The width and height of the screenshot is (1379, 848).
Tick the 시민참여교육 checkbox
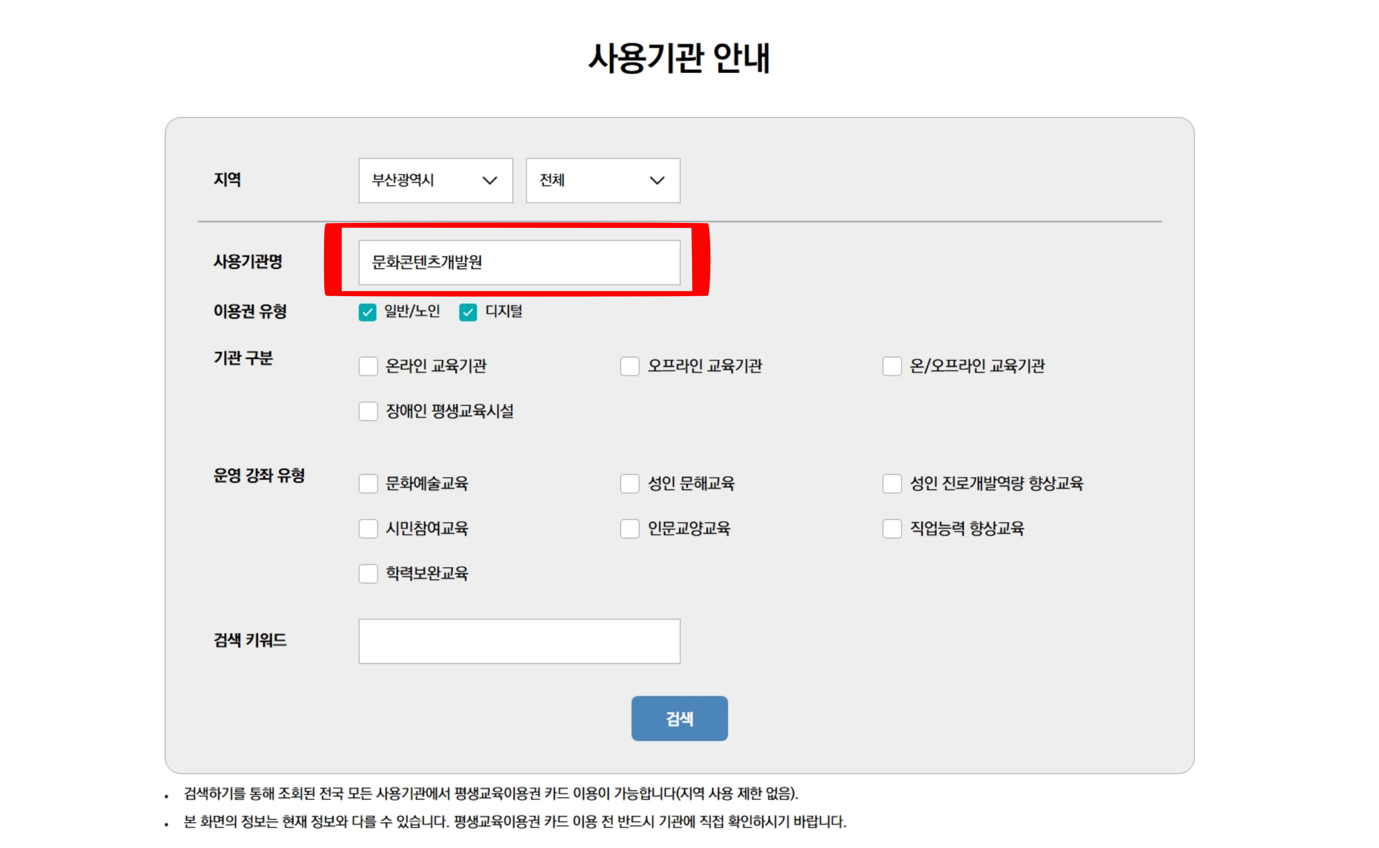[x=368, y=528]
